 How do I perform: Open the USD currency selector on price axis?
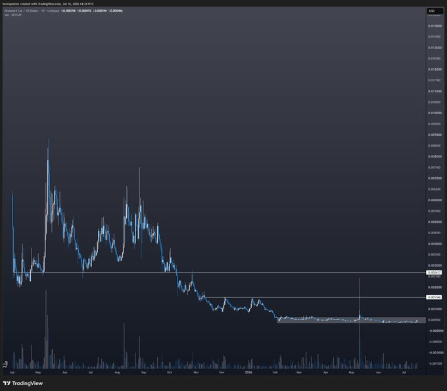435,10
